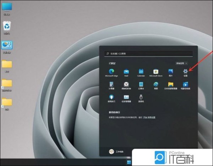The height and width of the screenshot is (166, 213).
Task: Click the 工作电脑 user account
Action: 116,152
